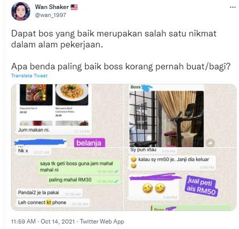
Task: Open the tweet's three-dot more options menu
Action: (233, 7)
